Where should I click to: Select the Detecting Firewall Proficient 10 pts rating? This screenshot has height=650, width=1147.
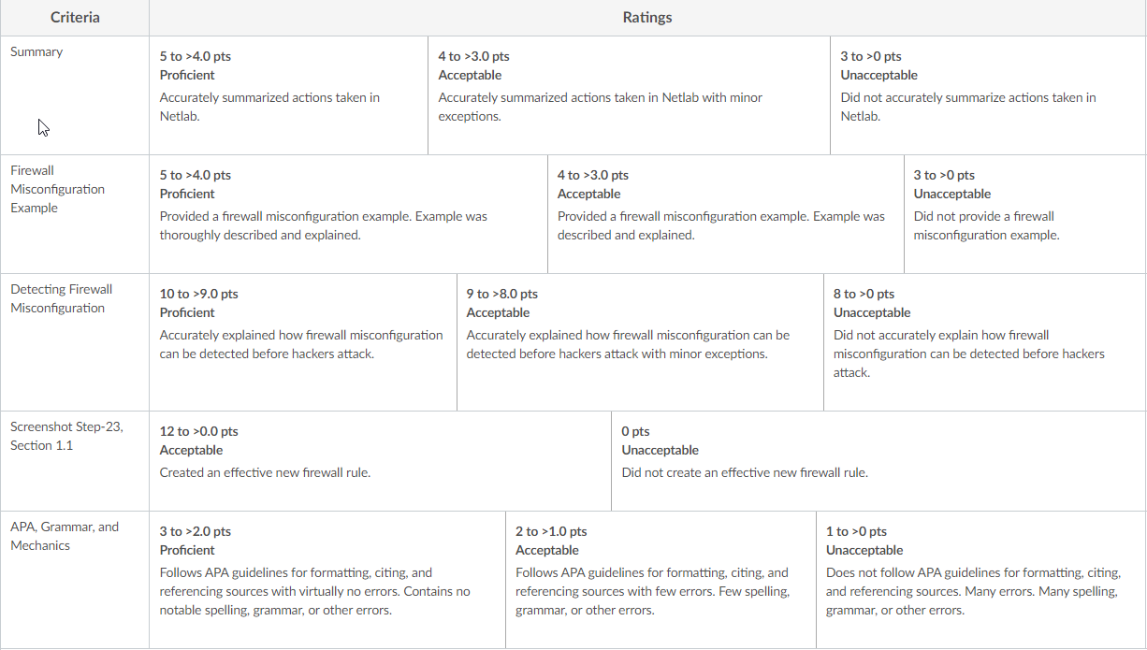(x=303, y=342)
